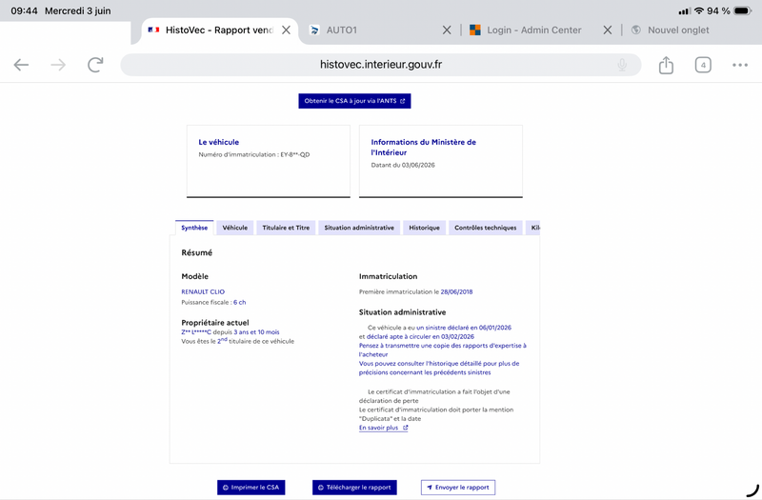Close the HistoVec tab
Viewport: 762px width, 500px height.
tap(287, 30)
